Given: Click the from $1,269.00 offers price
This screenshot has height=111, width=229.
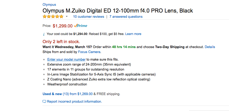Looking at the screenshot, I should 81,94.
